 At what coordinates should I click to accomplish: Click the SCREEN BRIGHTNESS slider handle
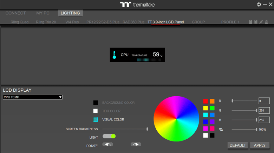tap(147, 129)
